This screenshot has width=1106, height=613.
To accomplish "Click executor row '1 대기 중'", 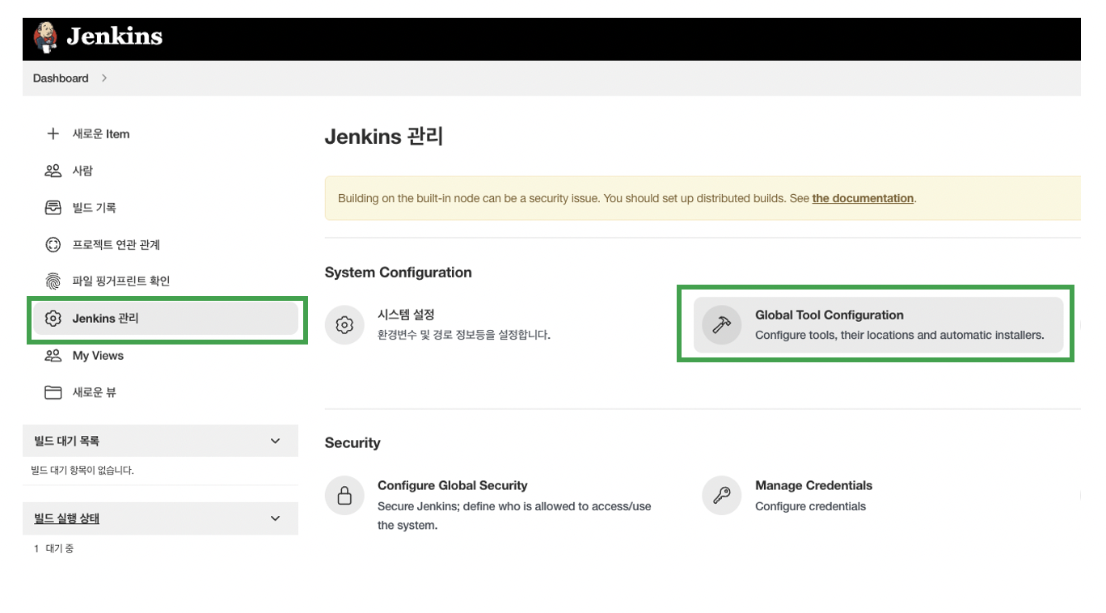I will (54, 549).
